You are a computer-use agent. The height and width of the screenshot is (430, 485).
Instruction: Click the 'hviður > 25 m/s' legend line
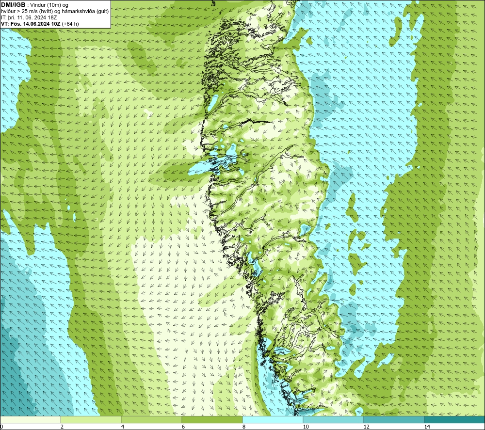coord(55,11)
